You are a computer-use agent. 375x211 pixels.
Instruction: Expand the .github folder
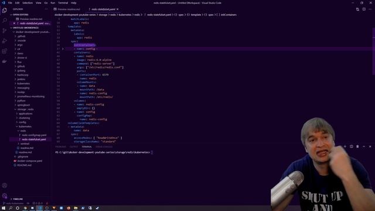tap(21, 36)
